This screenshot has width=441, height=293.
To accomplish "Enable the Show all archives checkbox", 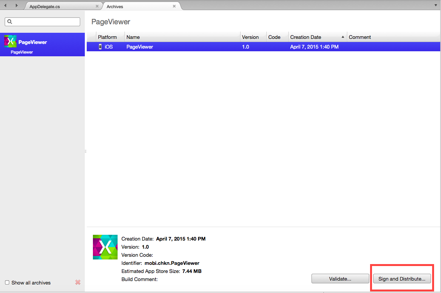I will 7,282.
